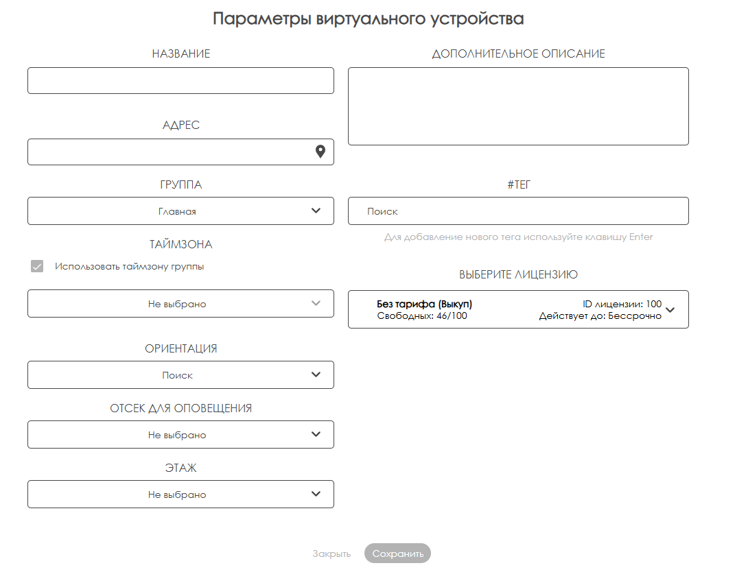Open the Группа dropdown showing 'Главная'
Image resolution: width=735 pixels, height=572 pixels.
(x=177, y=211)
